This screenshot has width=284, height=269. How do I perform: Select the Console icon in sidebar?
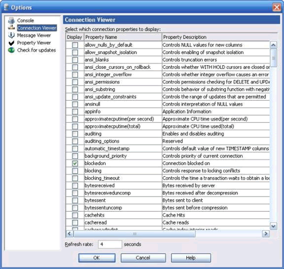pos(11,20)
